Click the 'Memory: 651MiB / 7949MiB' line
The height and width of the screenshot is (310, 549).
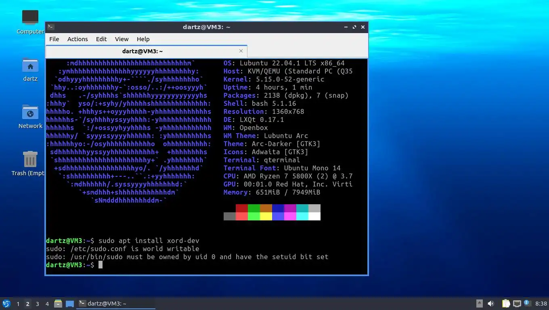pyautogui.click(x=272, y=192)
